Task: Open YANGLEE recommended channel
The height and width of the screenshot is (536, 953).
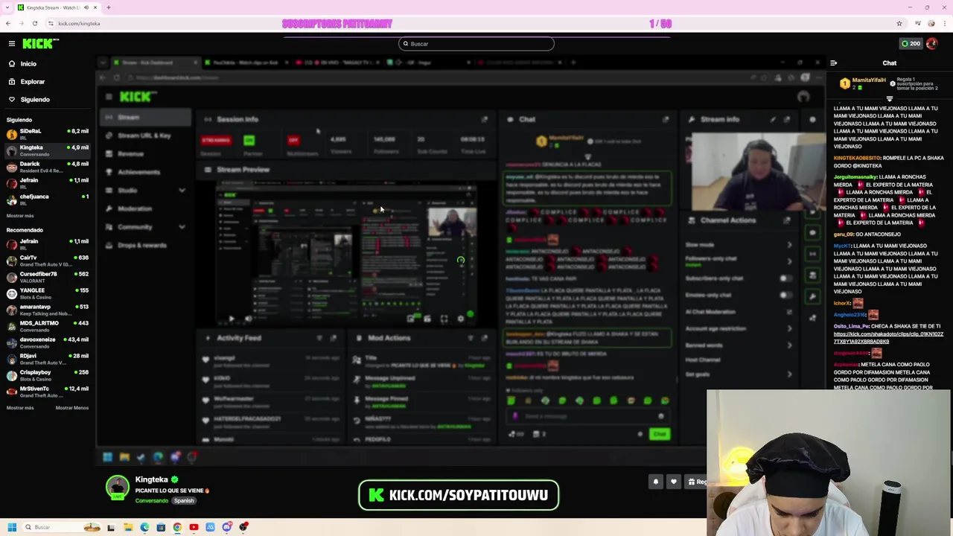Action: click(x=48, y=293)
